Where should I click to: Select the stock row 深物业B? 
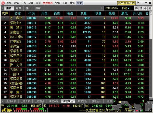pyautogui.click(x=75, y=23)
